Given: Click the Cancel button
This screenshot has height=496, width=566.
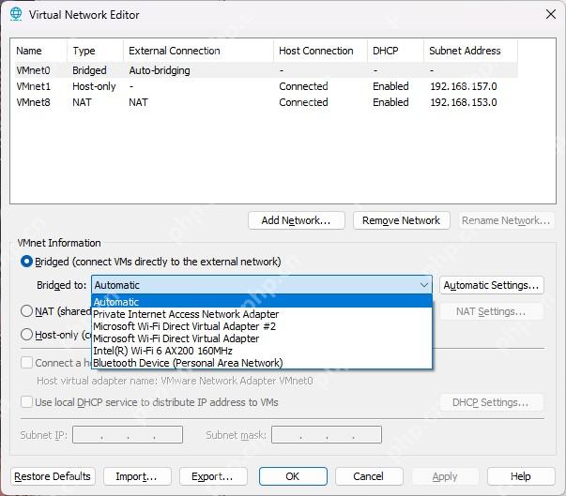Looking at the screenshot, I should pos(369,476).
